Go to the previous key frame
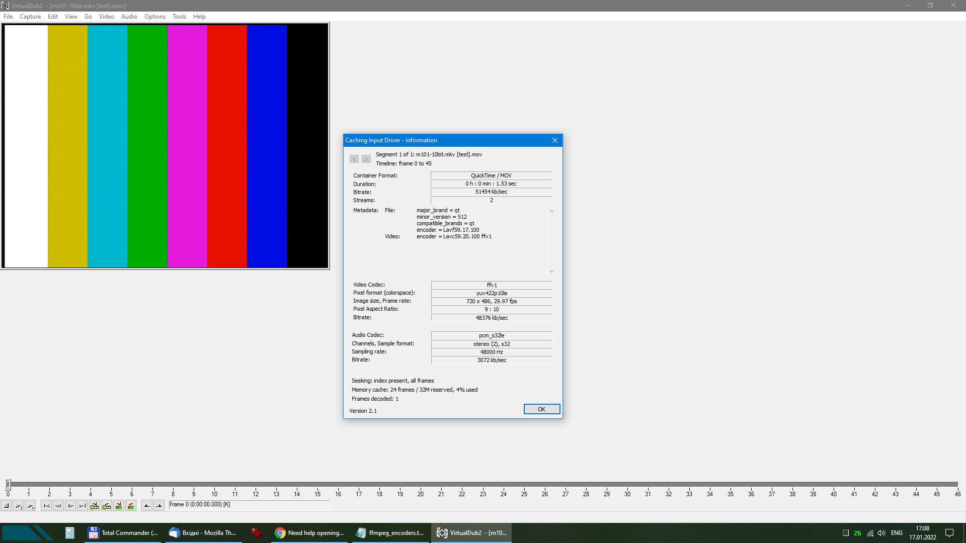The width and height of the screenshot is (966, 543). pos(95,506)
